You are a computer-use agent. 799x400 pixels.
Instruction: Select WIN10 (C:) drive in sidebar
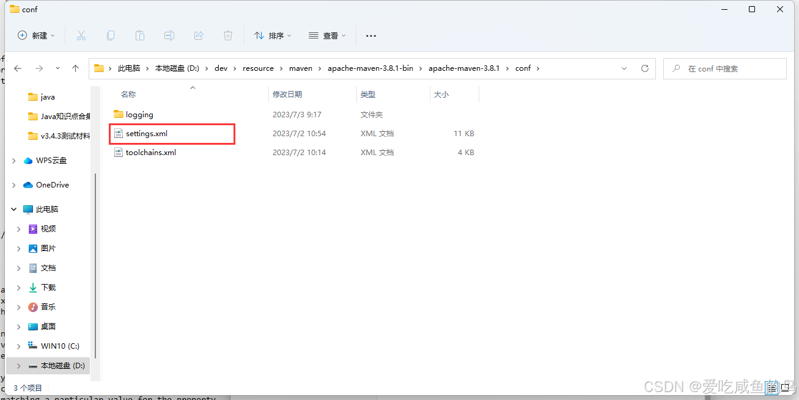pyautogui.click(x=60, y=346)
